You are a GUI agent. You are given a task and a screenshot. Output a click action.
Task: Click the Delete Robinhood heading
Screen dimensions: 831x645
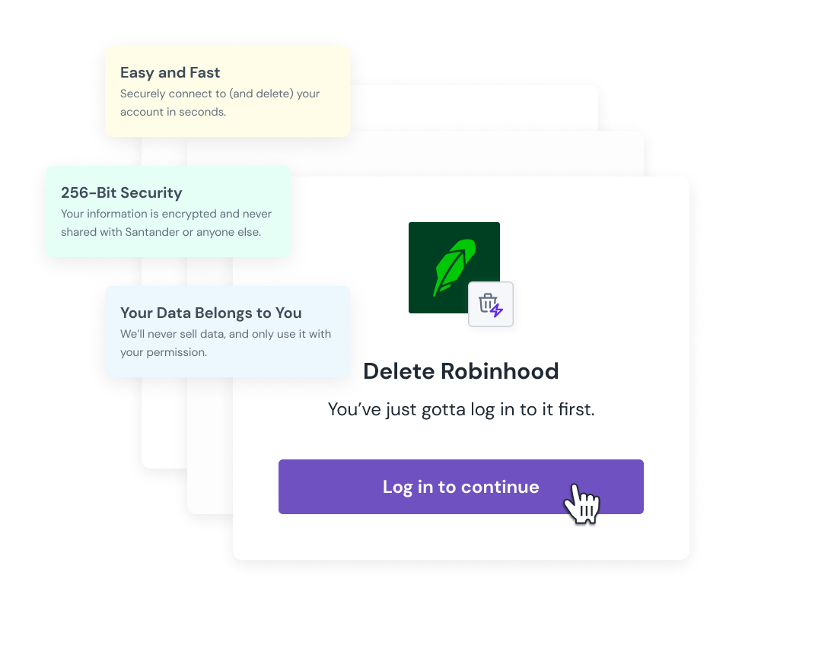point(460,371)
